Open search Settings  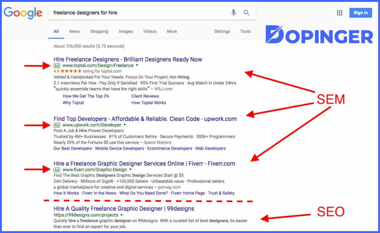click(222, 31)
